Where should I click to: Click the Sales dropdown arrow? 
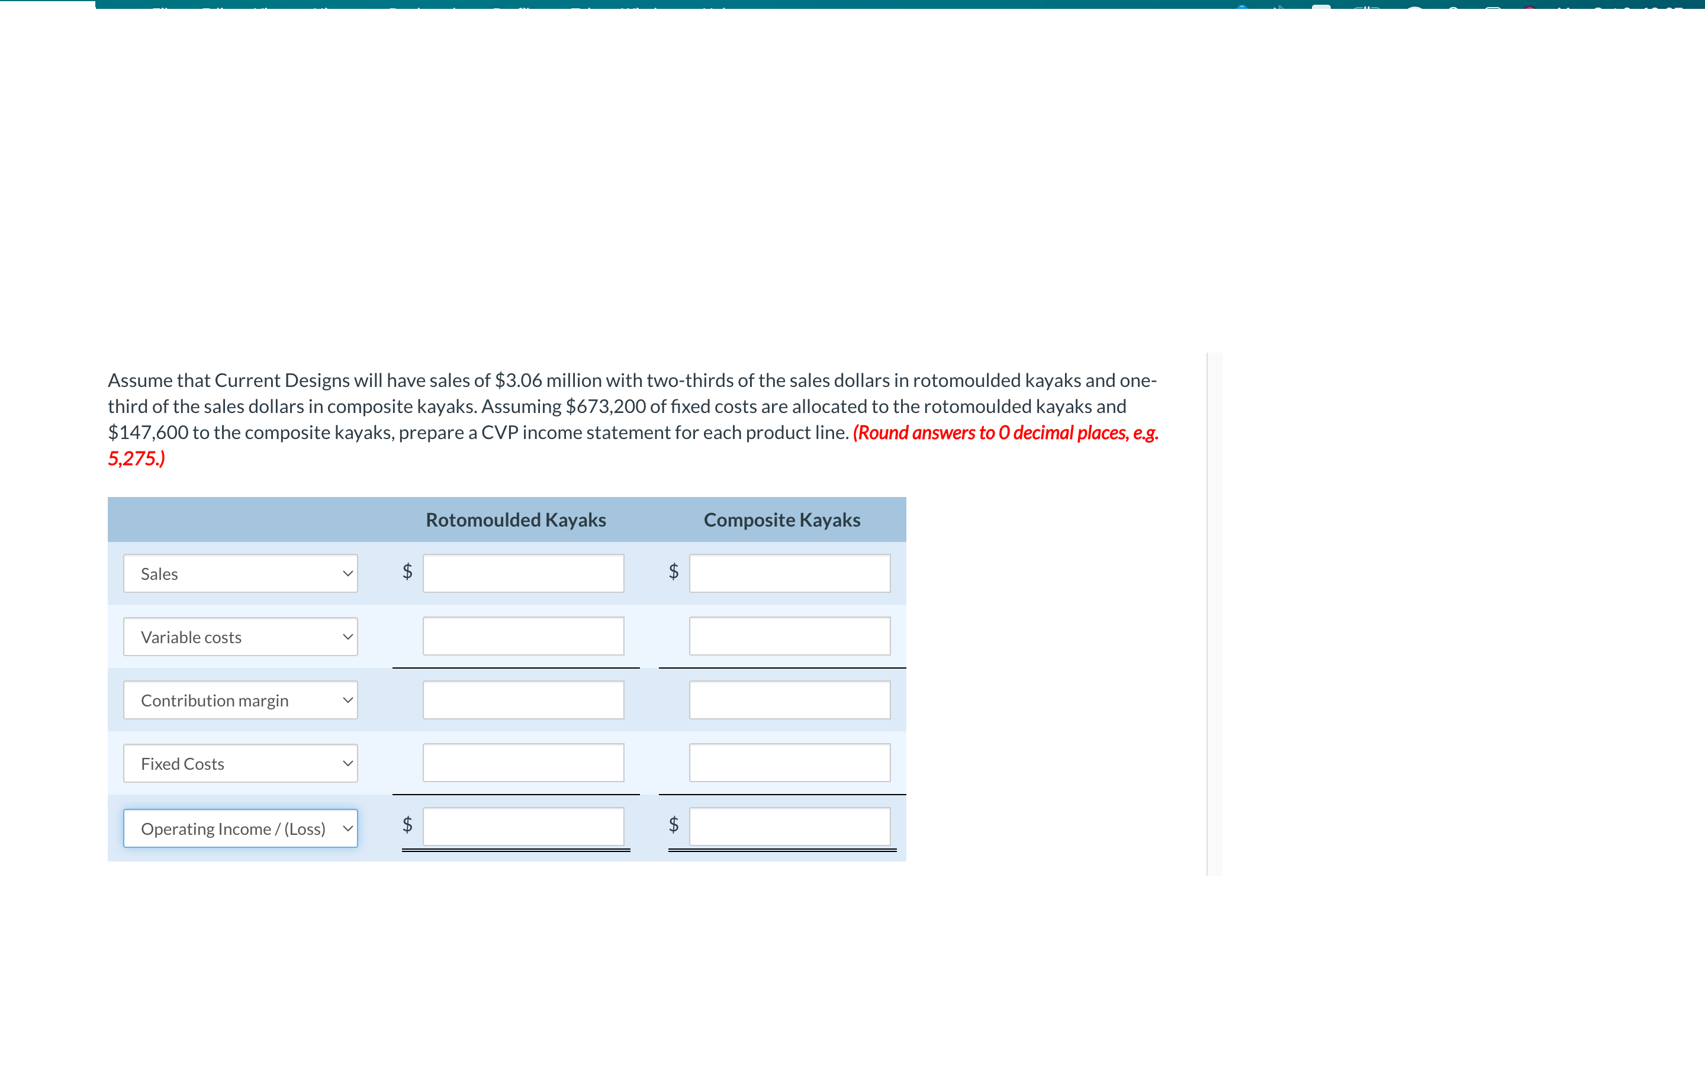(x=346, y=573)
